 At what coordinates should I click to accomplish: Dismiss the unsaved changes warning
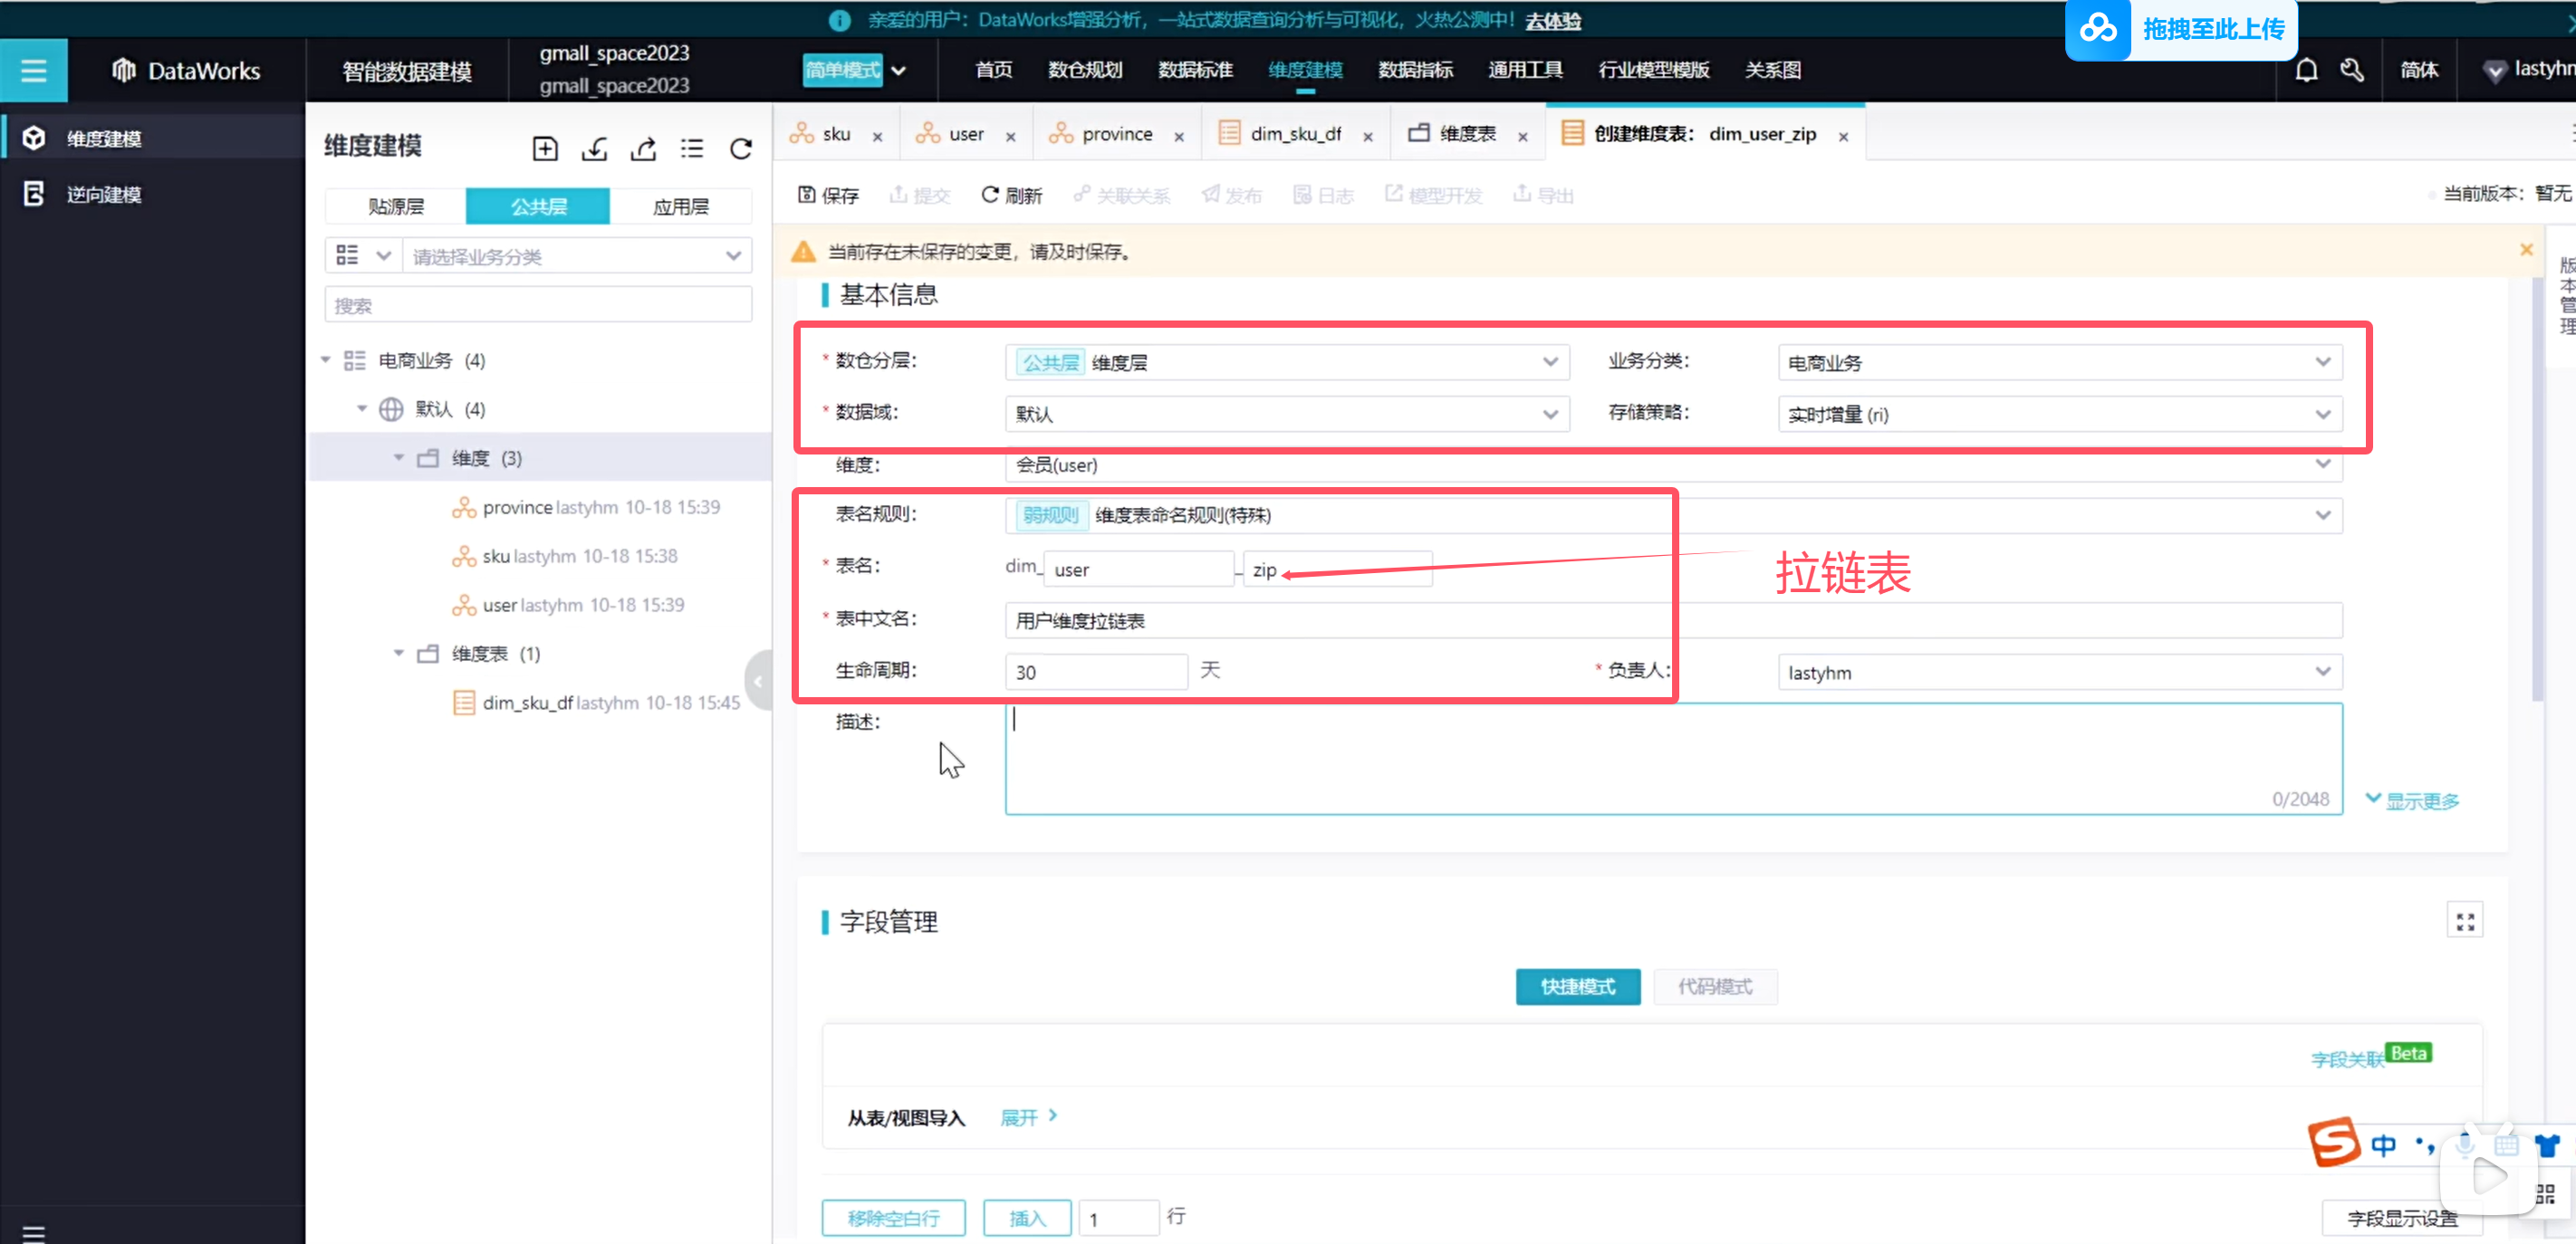[2526, 250]
